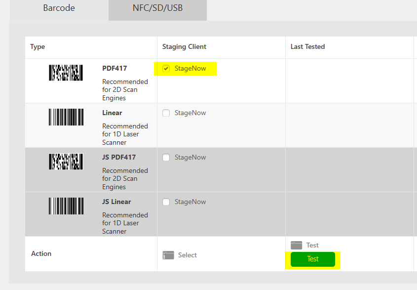
Task: Click the Action row label
Action: [x=41, y=253]
